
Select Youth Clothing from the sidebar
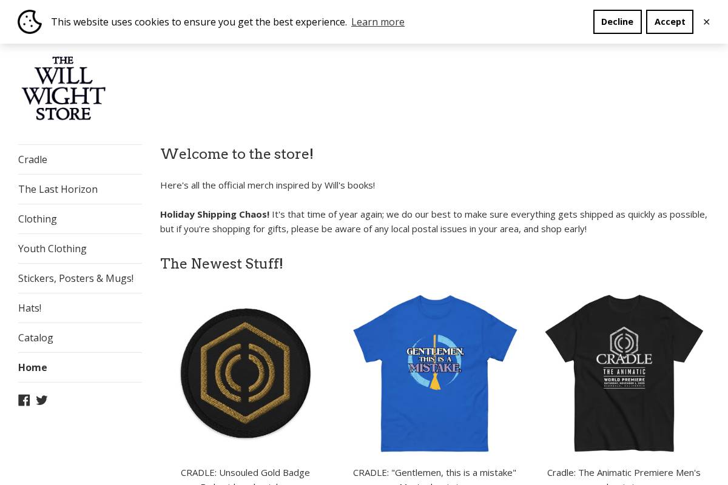[52, 249]
